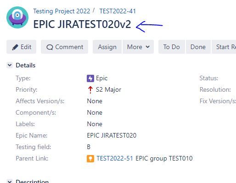Click the Resolution field label
This screenshot has height=183, width=236.
pyautogui.click(x=215, y=89)
